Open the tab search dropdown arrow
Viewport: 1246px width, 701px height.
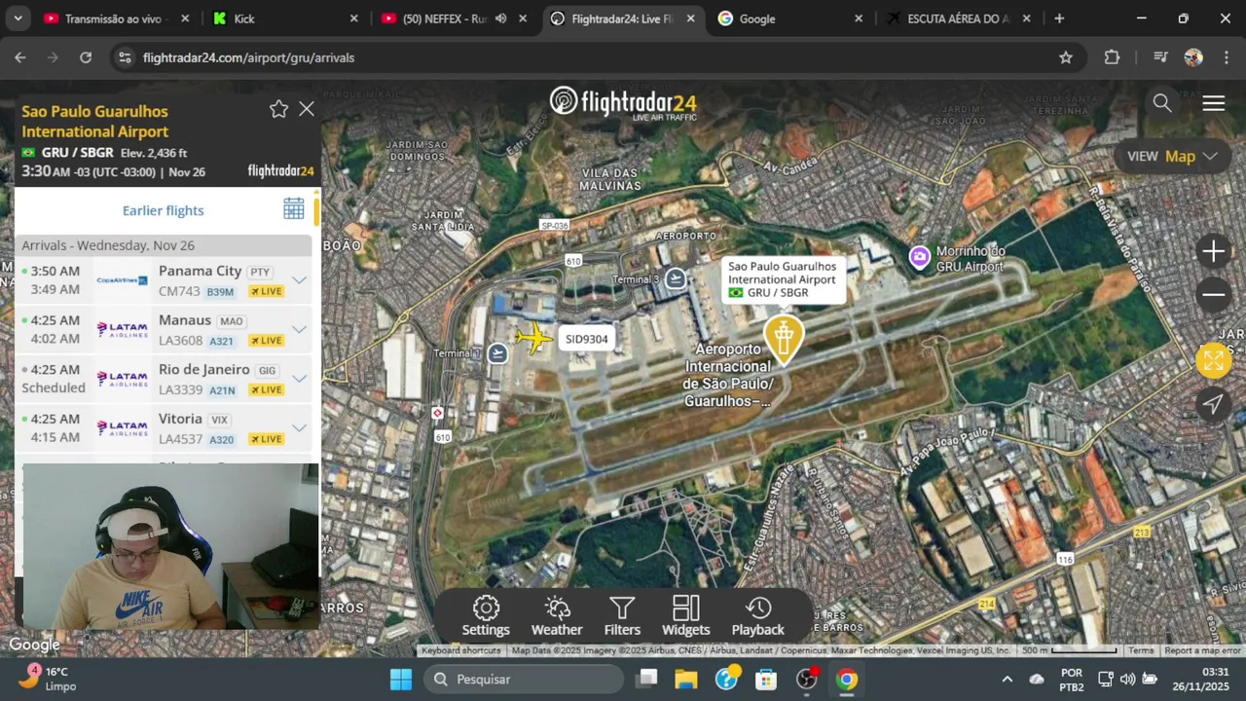pyautogui.click(x=18, y=18)
